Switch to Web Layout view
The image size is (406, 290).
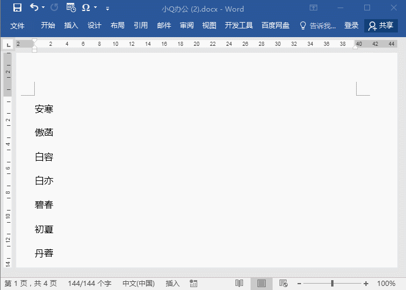coord(284,284)
